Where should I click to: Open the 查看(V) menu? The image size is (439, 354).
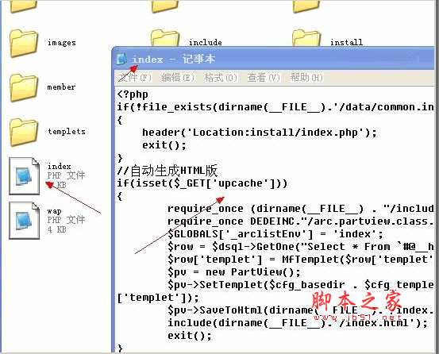tap(264, 78)
